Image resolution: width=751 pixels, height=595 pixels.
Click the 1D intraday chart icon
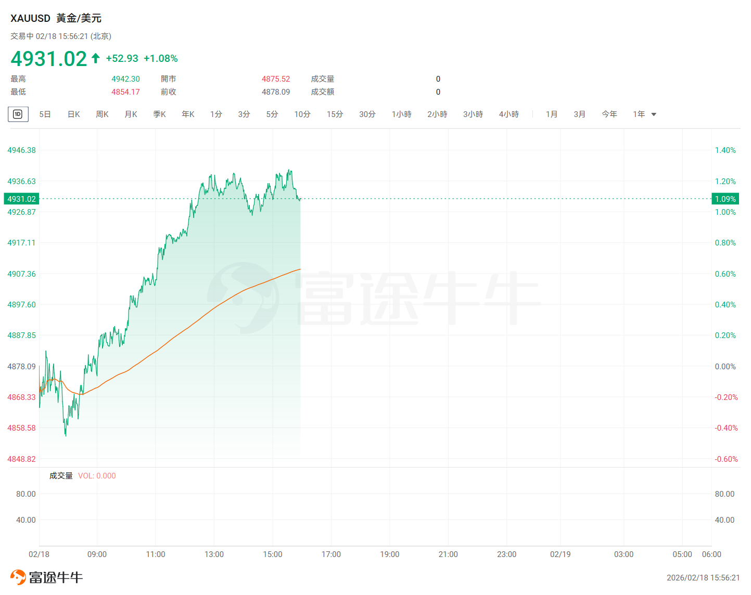click(18, 114)
